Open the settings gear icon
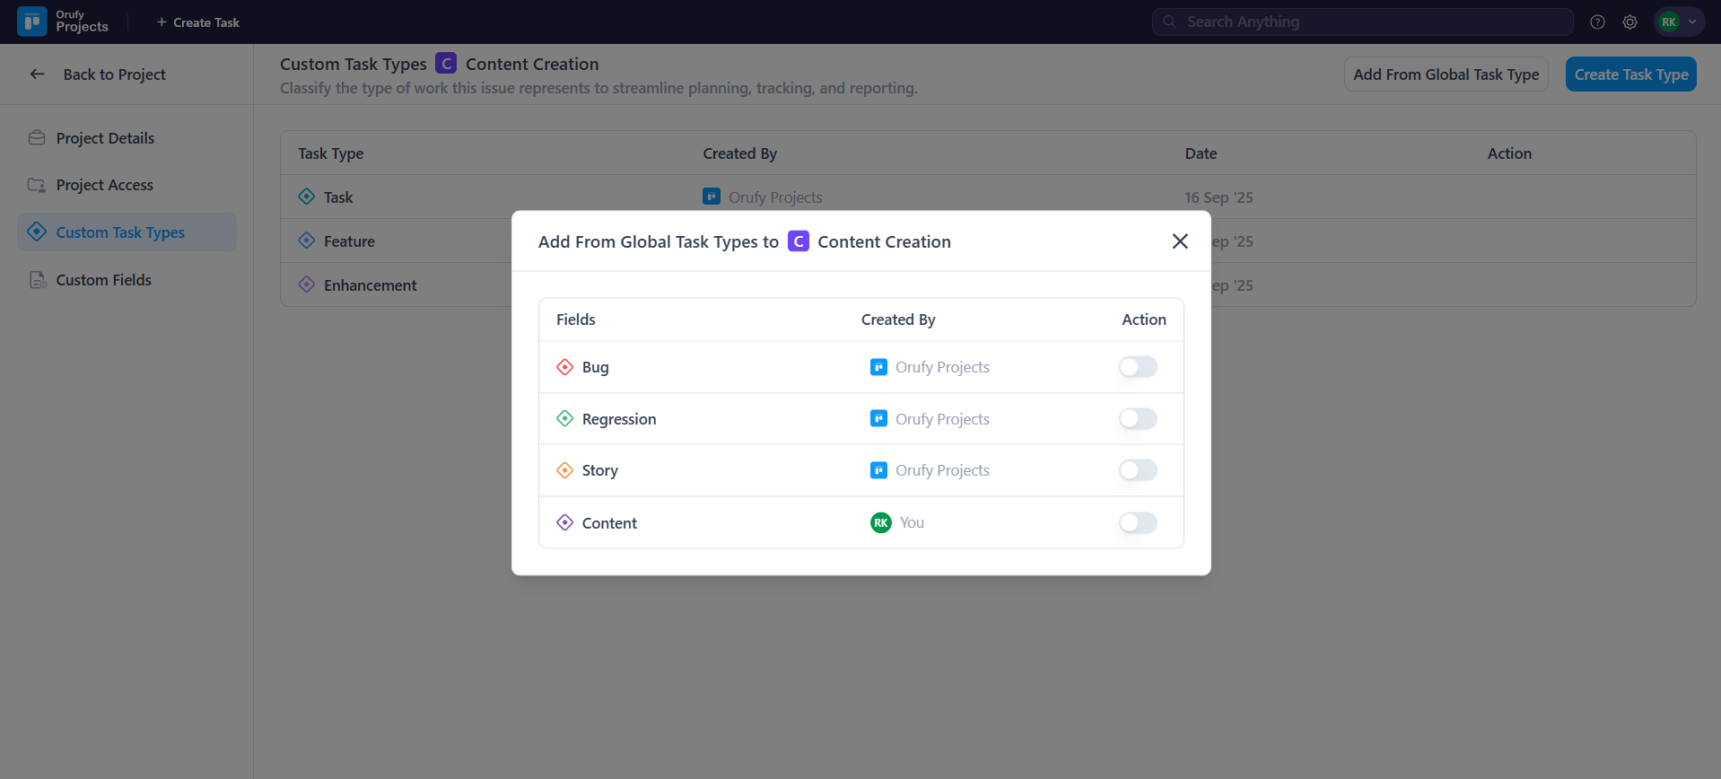 (1629, 22)
